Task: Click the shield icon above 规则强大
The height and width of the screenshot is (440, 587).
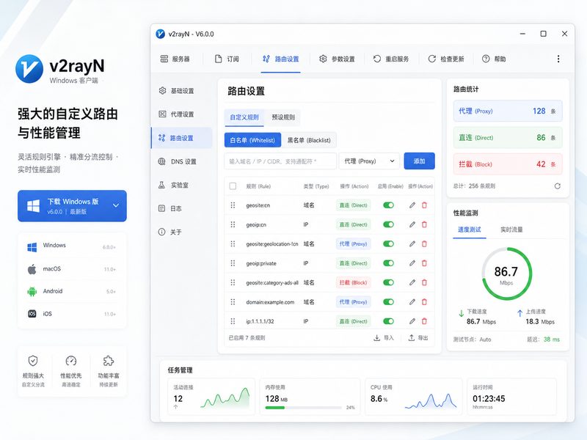Action: click(x=33, y=361)
